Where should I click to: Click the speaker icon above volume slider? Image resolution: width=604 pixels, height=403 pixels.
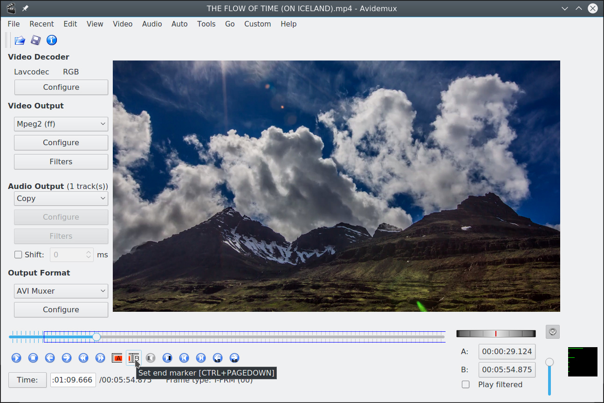point(553,332)
